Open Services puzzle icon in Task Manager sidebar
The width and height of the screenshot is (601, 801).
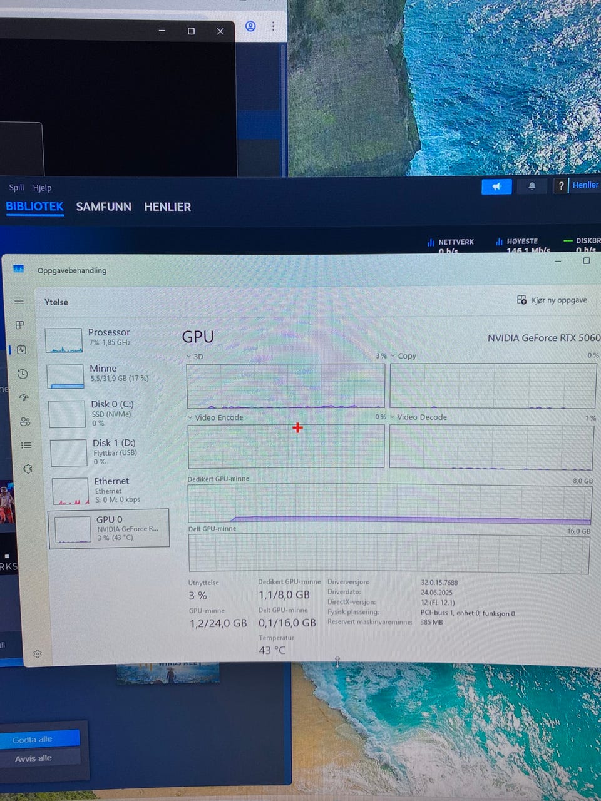pos(28,469)
